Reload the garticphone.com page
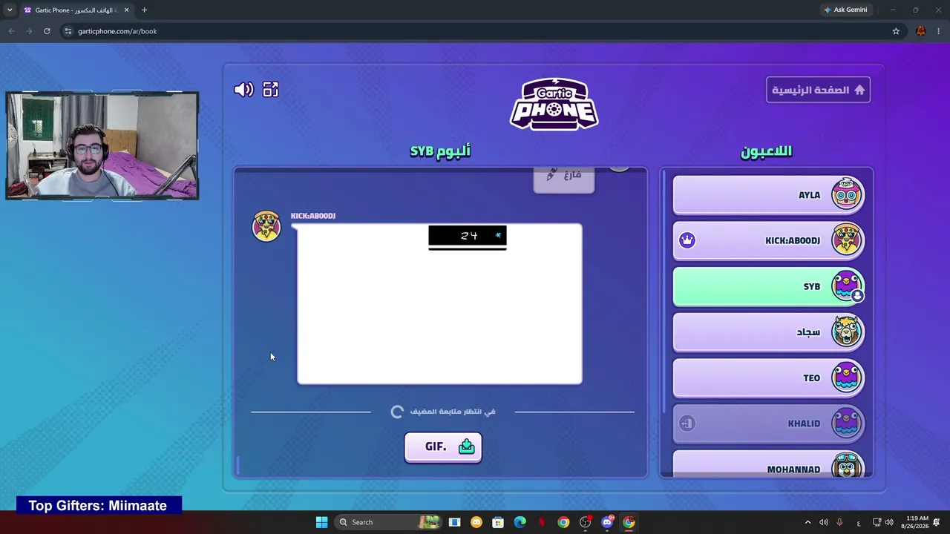Viewport: 950px width, 534px height. point(47,31)
